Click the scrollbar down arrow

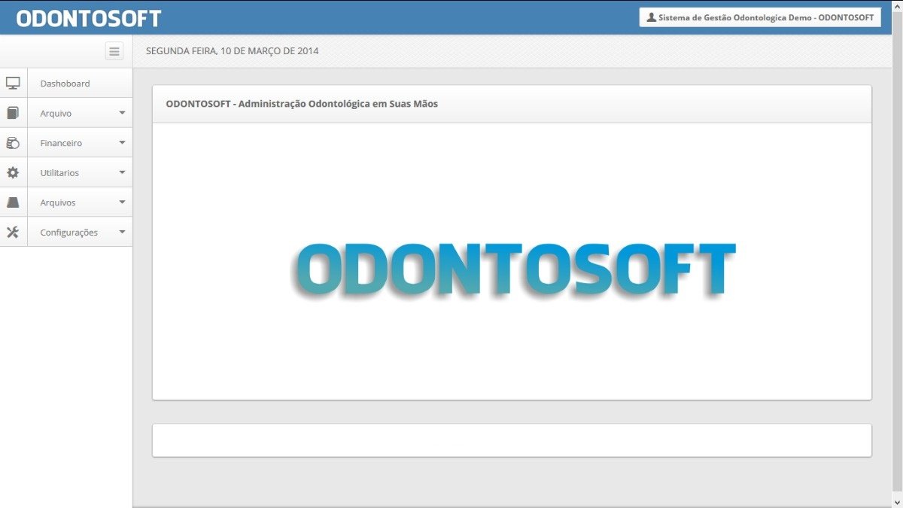tap(896, 501)
